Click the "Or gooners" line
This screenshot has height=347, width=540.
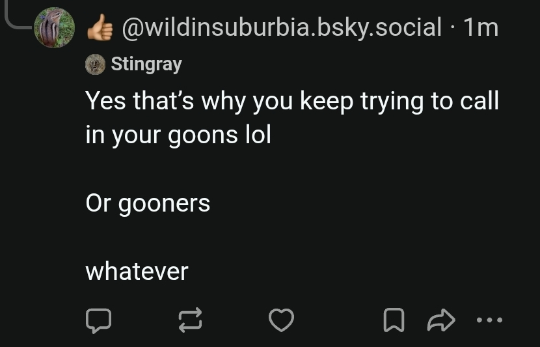[x=148, y=203]
